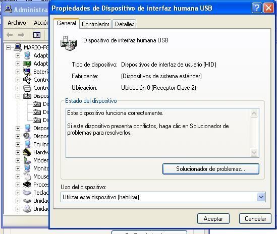Click the CD drive icon beside last Unidad
The width and height of the screenshot is (277, 234).
(27, 209)
